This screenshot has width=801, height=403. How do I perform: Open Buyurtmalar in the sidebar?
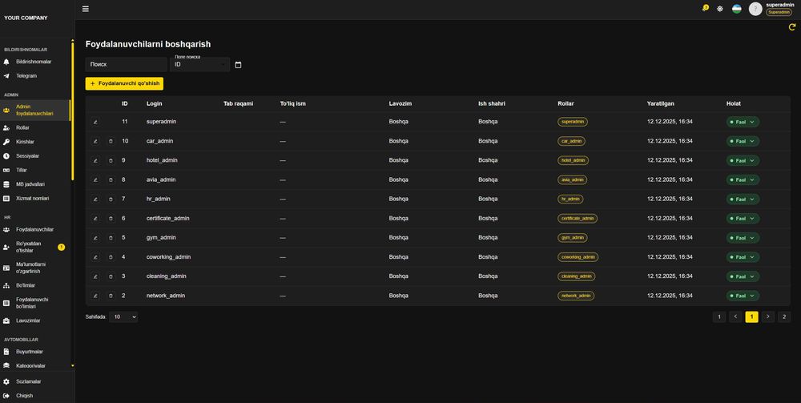(x=34, y=352)
